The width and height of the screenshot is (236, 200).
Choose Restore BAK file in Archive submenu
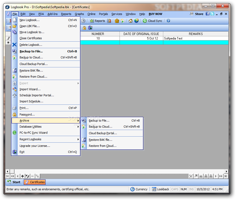click(x=112, y=140)
